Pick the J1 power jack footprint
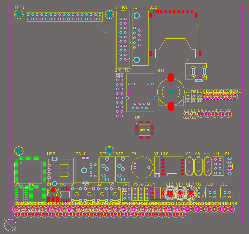Image resolution: width=249 pixels, height=234 pixels. (196, 72)
